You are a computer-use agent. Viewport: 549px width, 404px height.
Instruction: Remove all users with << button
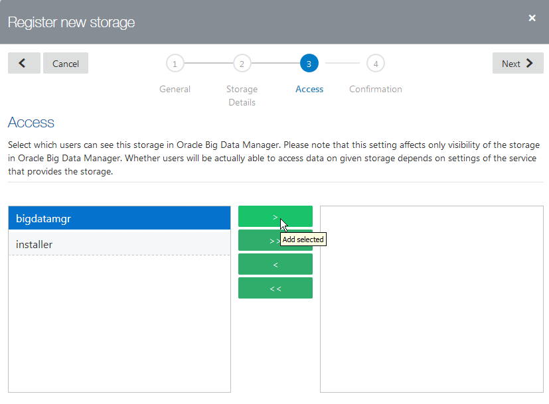[275, 288]
